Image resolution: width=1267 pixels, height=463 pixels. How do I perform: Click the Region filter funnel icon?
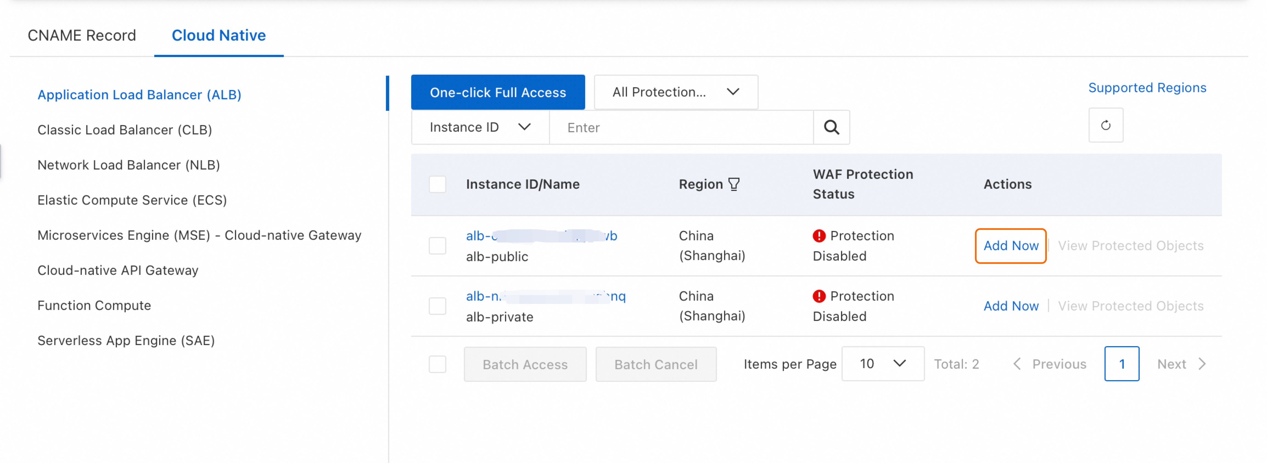pos(734,184)
